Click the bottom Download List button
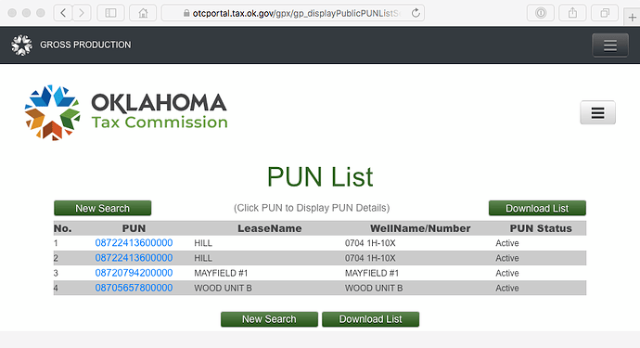This screenshot has width=640, height=348. (x=371, y=319)
